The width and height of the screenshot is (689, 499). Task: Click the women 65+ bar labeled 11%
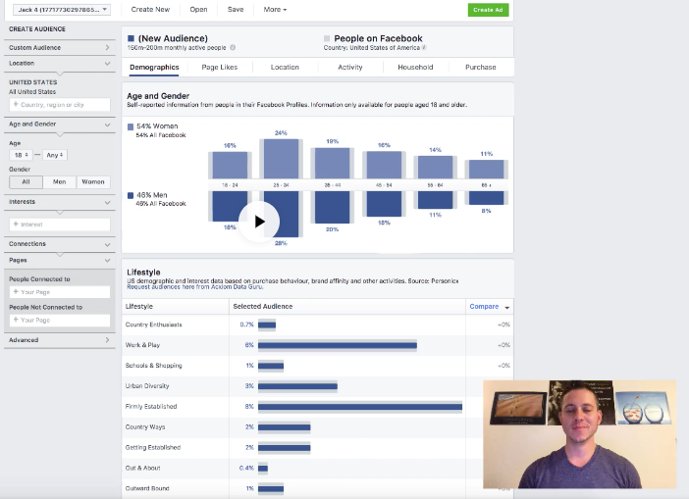(487, 169)
